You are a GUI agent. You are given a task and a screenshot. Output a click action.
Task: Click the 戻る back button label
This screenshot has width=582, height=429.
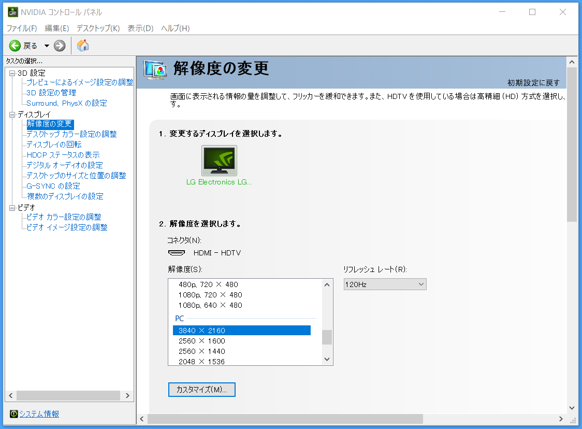[30, 46]
